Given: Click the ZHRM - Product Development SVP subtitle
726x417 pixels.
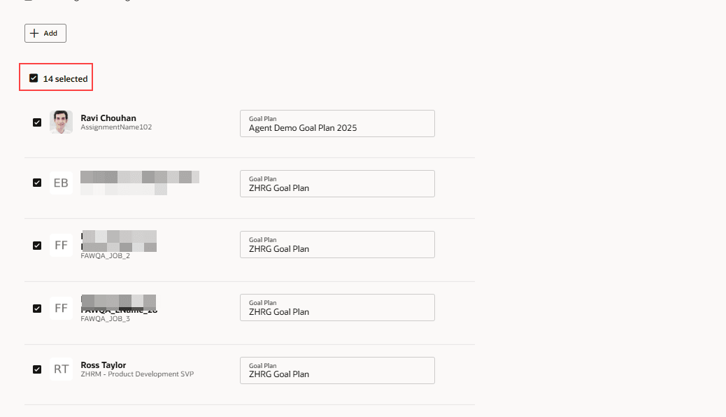Looking at the screenshot, I should 137,374.
